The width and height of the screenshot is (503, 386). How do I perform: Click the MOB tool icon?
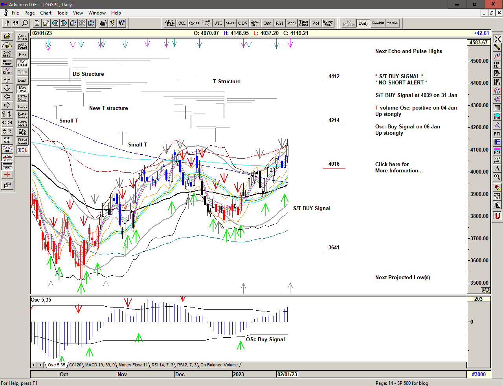coord(497,151)
